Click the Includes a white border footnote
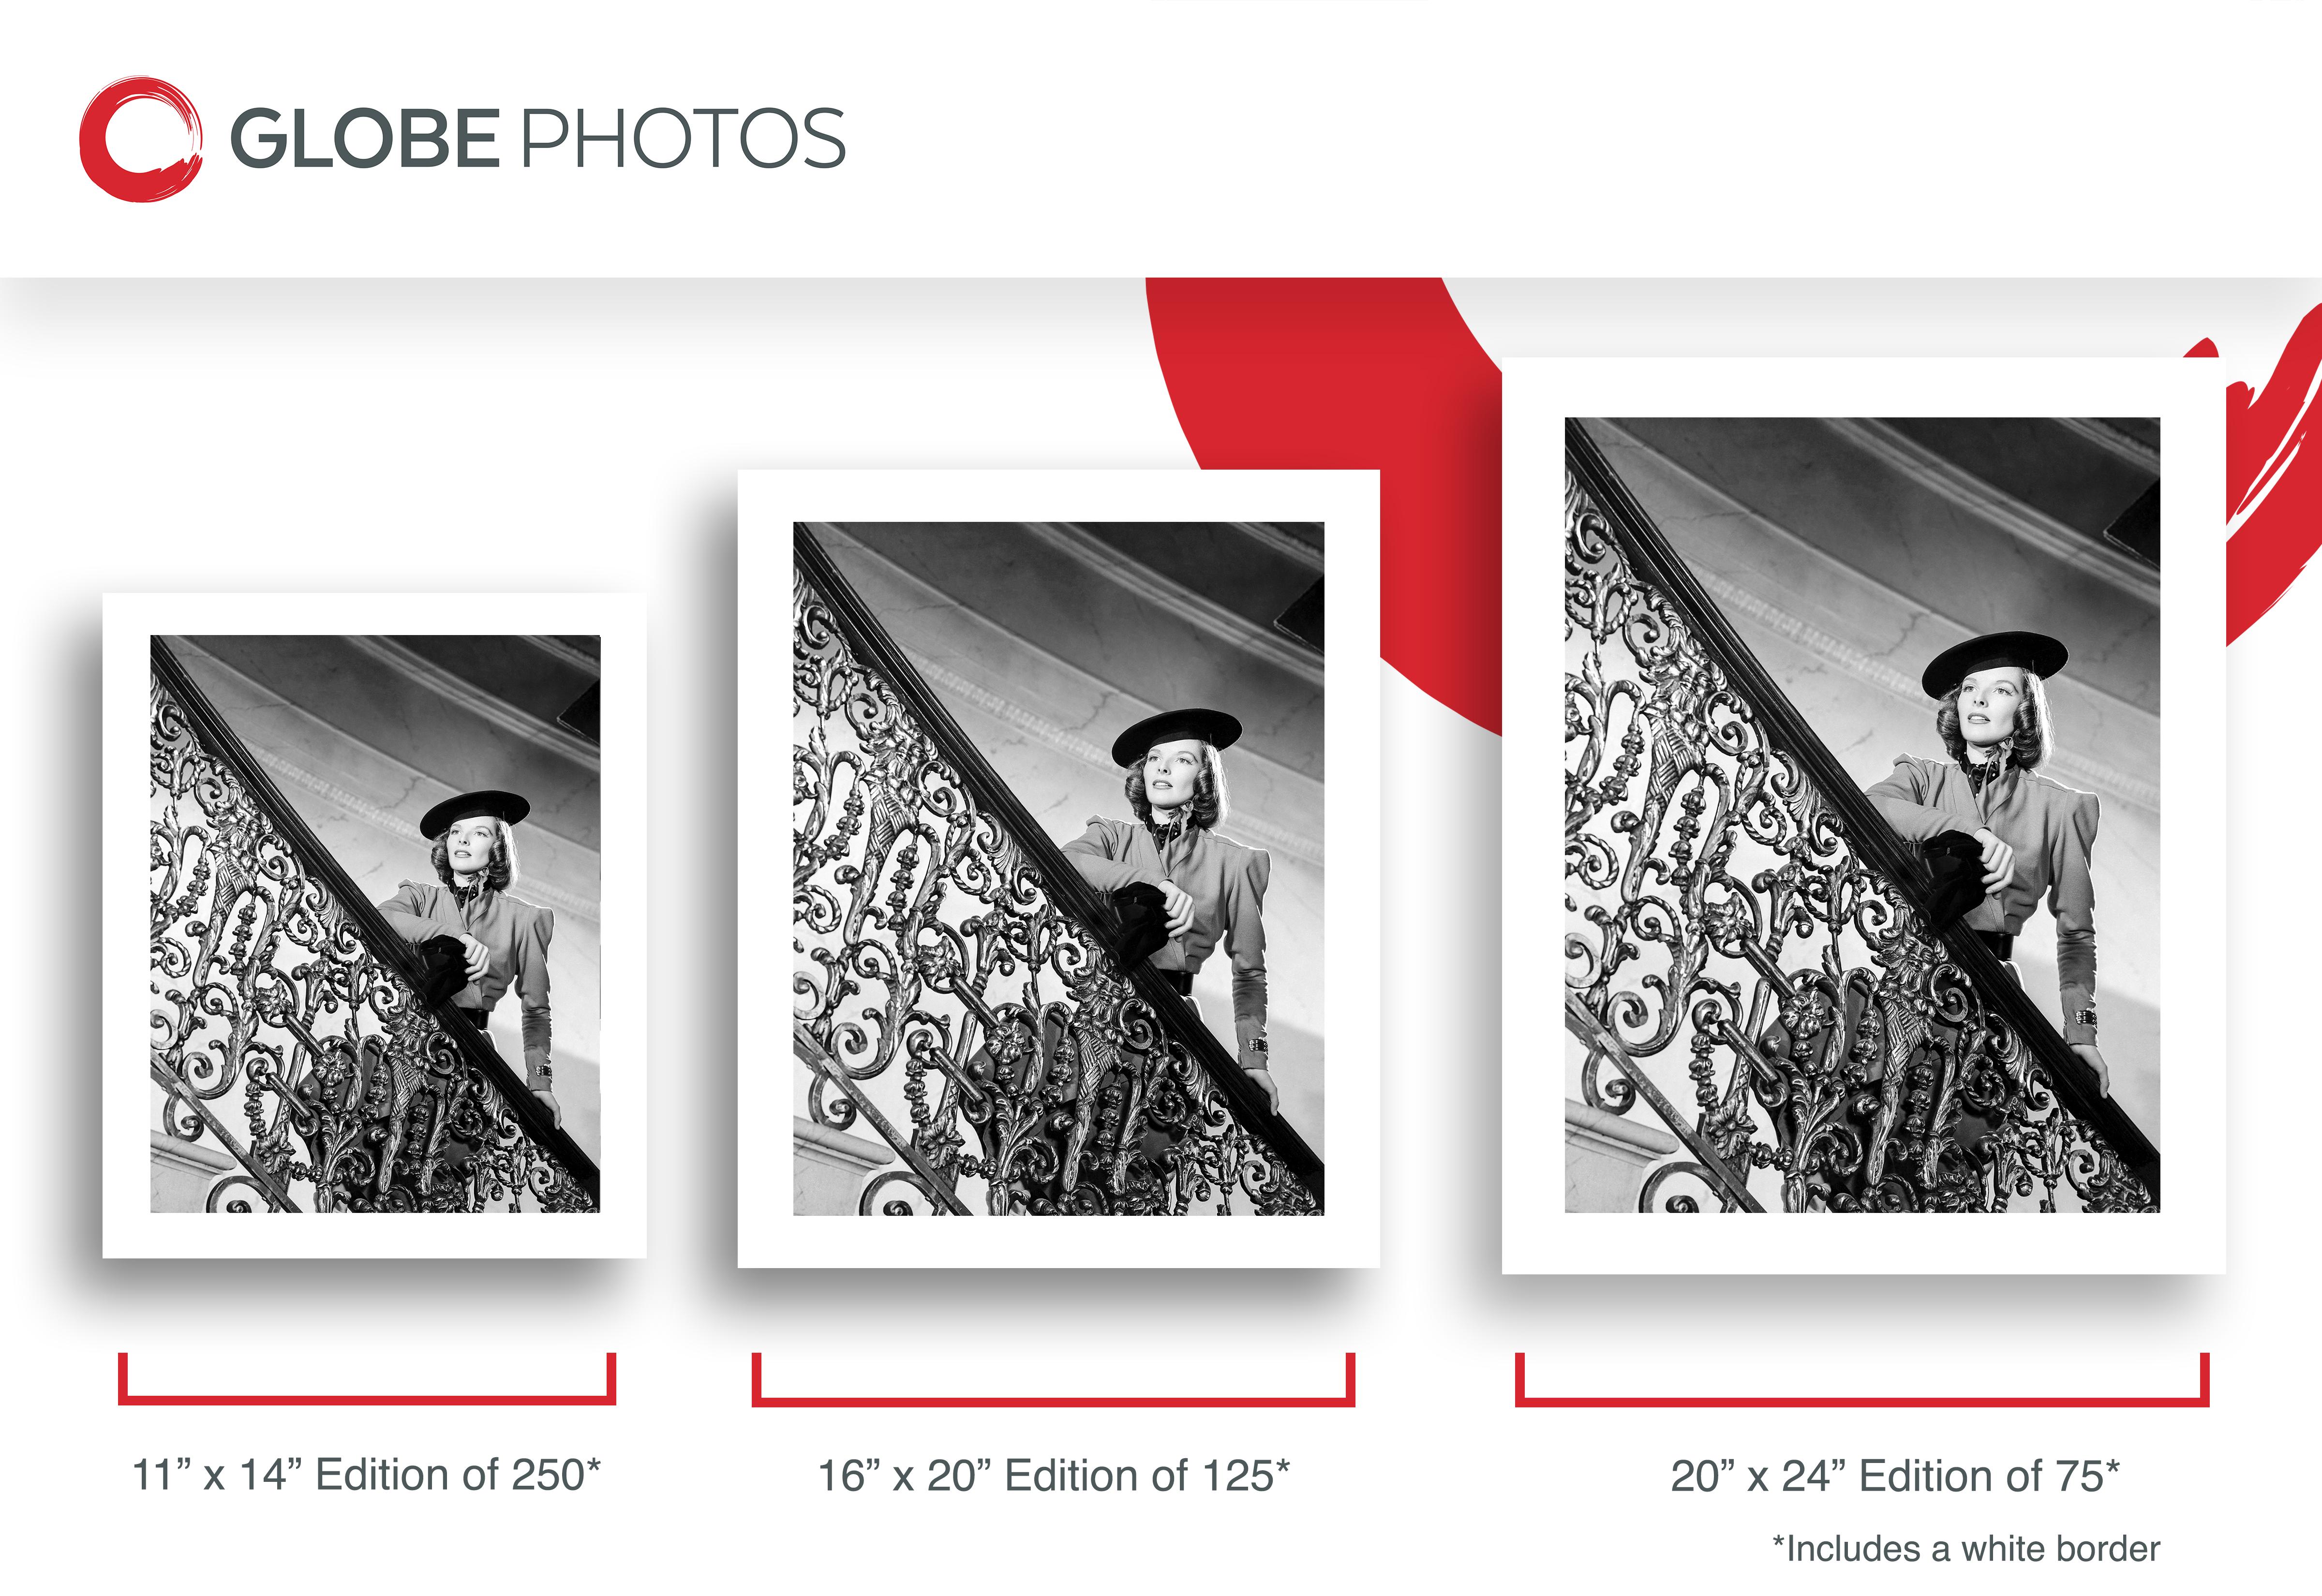2322x1596 pixels. 1966,1549
